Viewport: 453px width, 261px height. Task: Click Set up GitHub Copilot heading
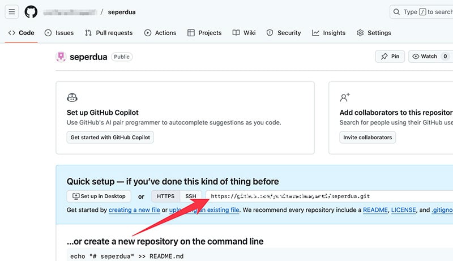[102, 113]
